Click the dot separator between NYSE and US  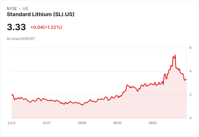pyautogui.click(x=20, y=9)
